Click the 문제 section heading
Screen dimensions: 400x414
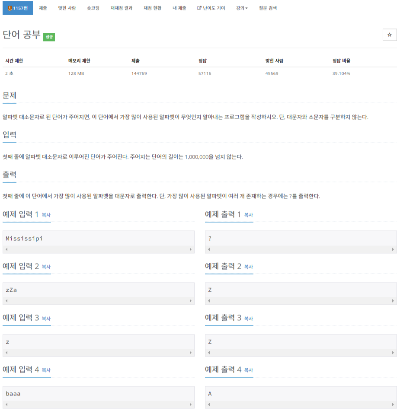click(10, 96)
